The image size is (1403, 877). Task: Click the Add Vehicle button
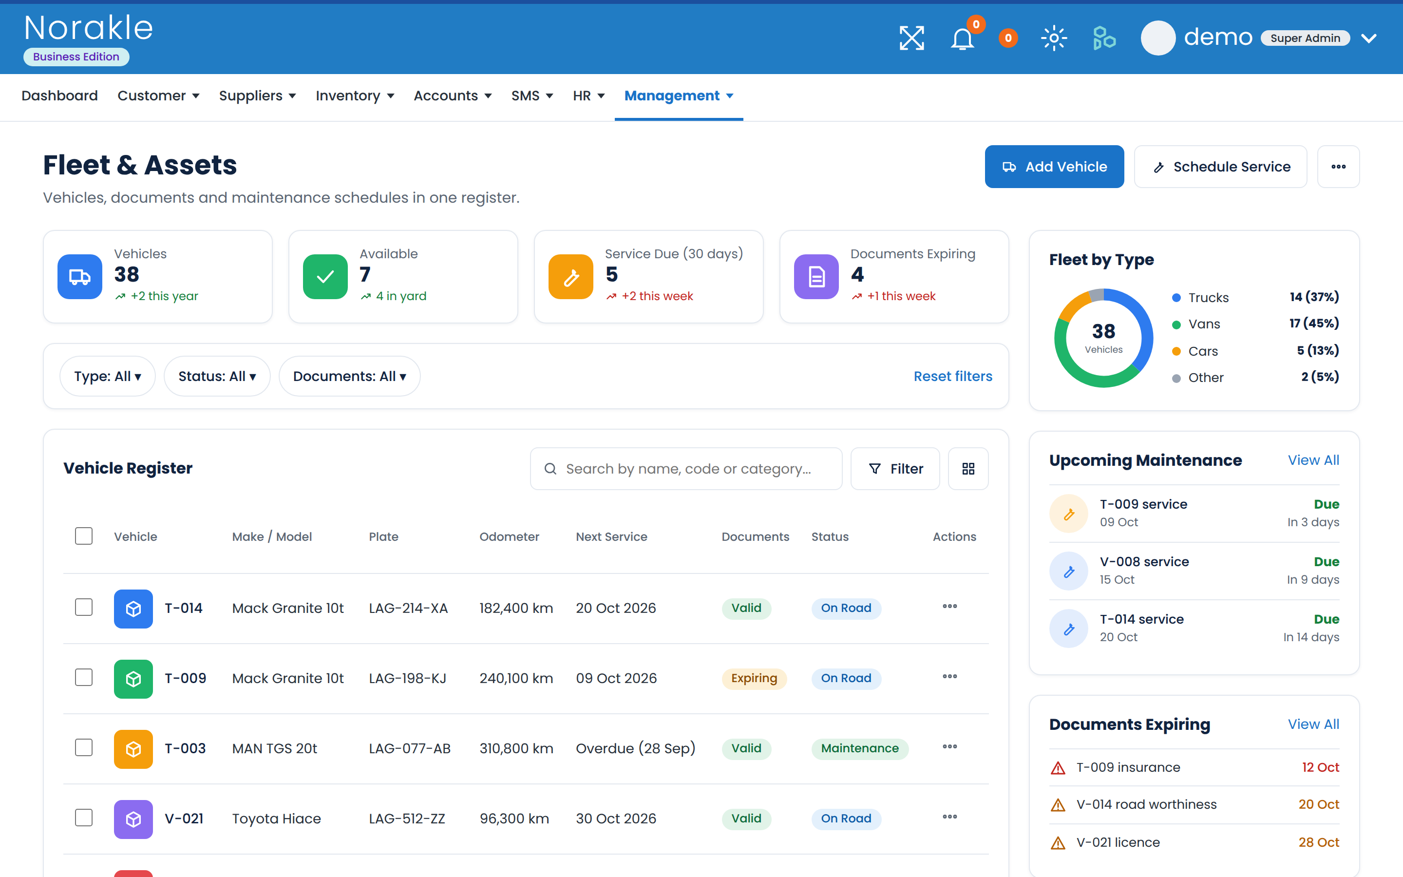coord(1054,167)
